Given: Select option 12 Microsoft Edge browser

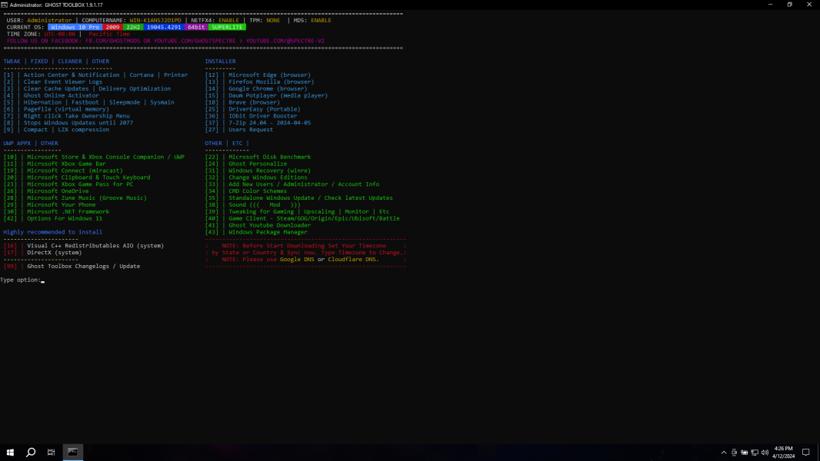Looking at the screenshot, I should 258,75.
